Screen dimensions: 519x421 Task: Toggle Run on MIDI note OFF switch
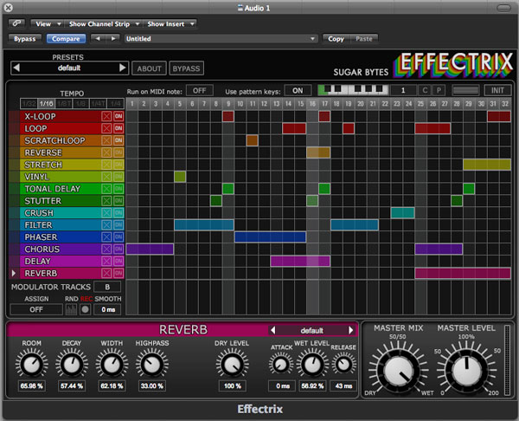[x=200, y=90]
